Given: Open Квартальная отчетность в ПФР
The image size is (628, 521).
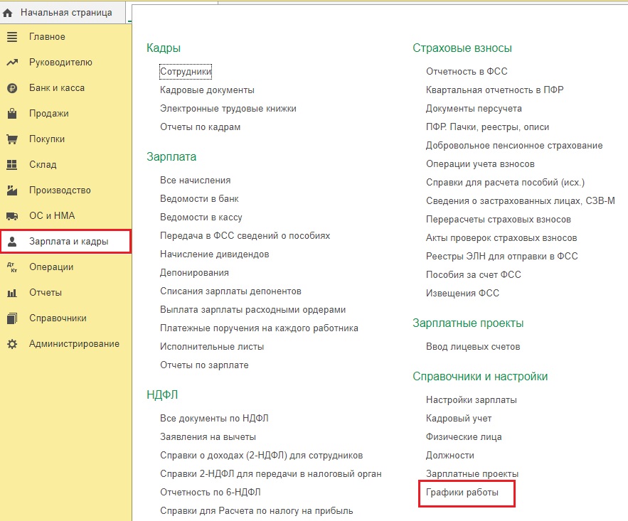Looking at the screenshot, I should pos(494,90).
